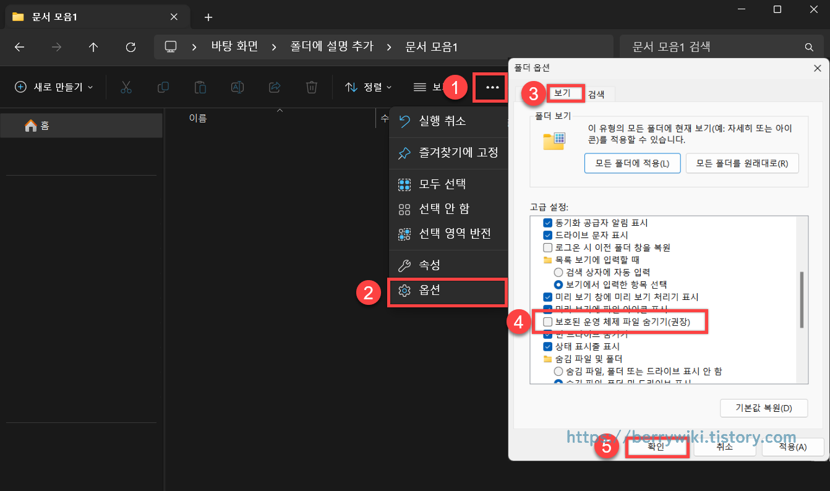This screenshot has height=491, width=830.
Task: Select the Rename icon in the toolbar
Action: (x=237, y=87)
